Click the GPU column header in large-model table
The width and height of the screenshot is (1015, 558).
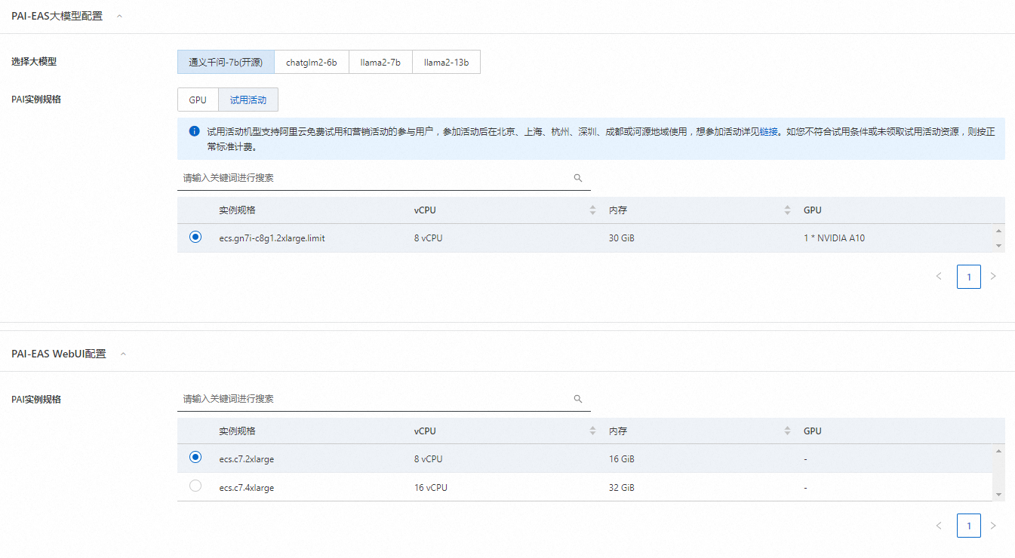813,210
